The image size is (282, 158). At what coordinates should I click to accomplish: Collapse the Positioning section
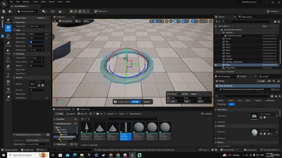point(14,54)
